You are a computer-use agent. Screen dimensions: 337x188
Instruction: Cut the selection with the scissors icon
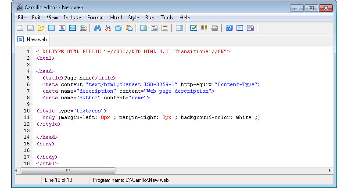(x=108, y=28)
